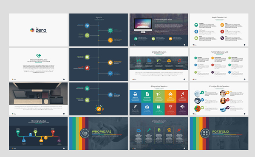Screen dimensions: 255x157
Task: Click the blue microphone icon in Iconic Service List
Action: click(196, 31)
